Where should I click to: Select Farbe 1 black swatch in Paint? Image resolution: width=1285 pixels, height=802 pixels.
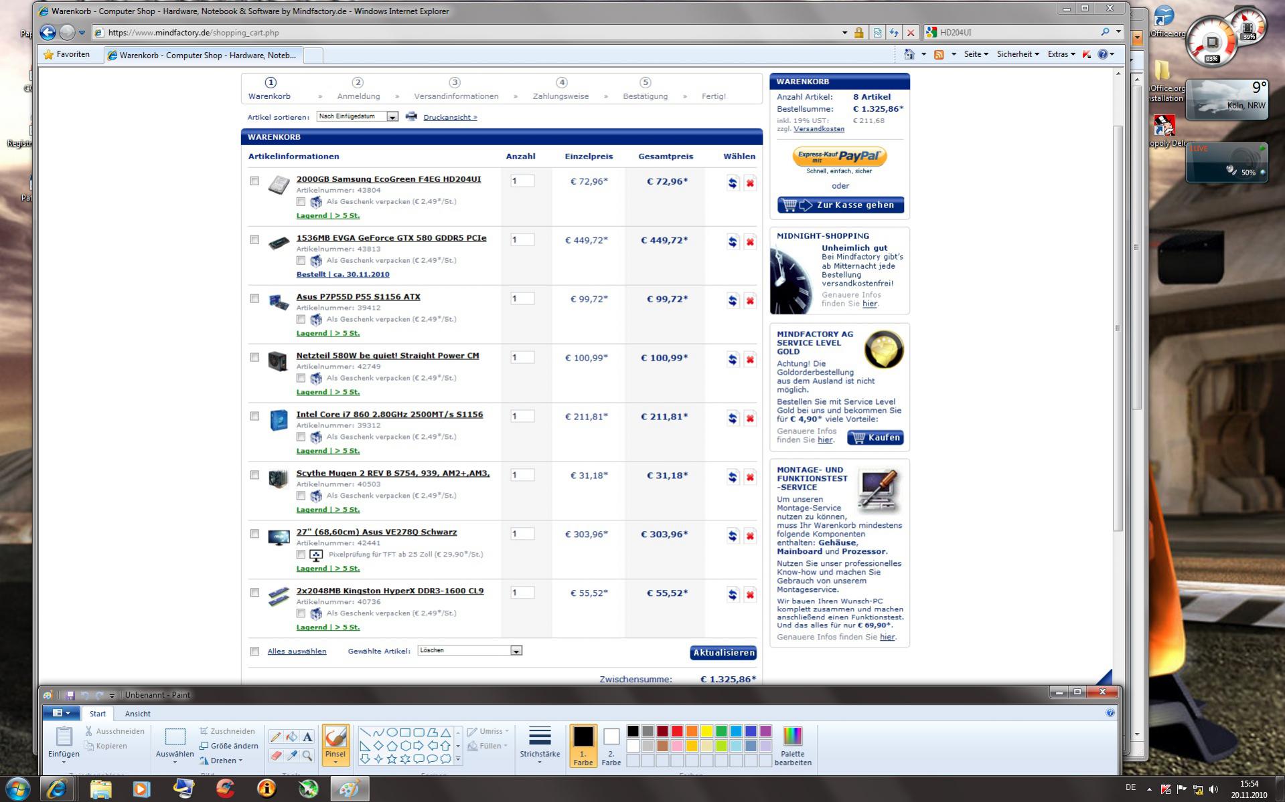pos(583,746)
